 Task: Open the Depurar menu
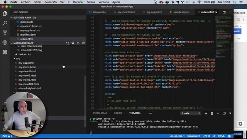[x=78, y=2]
